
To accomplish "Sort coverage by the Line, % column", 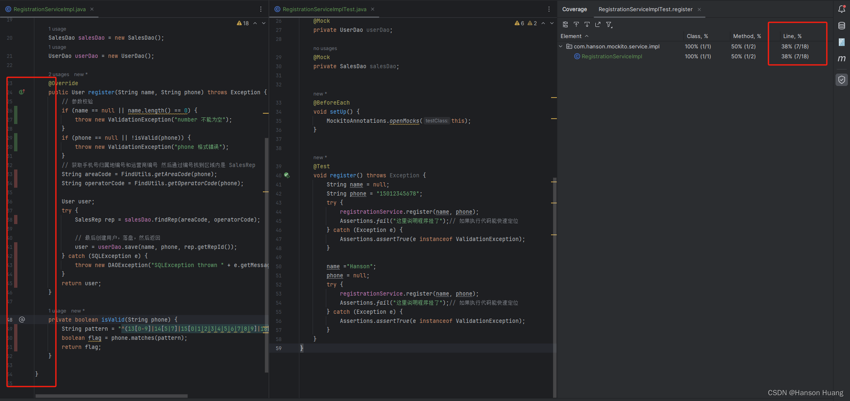I will (x=792, y=36).
